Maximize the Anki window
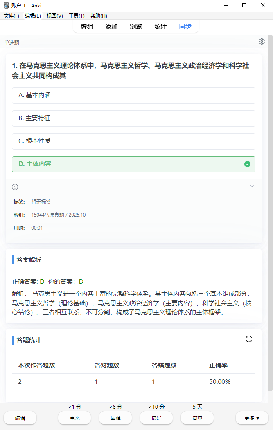The width and height of the screenshot is (273, 430). pos(244,5)
